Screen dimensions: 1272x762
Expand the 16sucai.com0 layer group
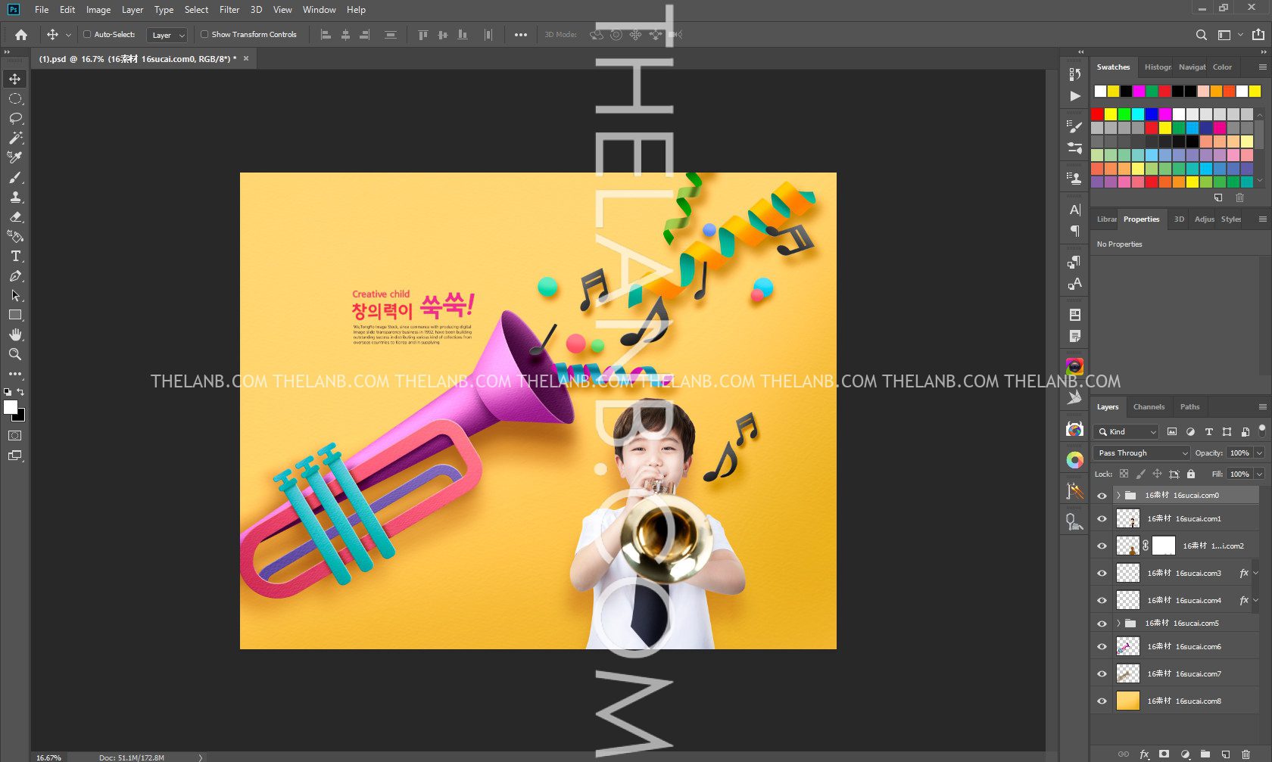pos(1118,496)
